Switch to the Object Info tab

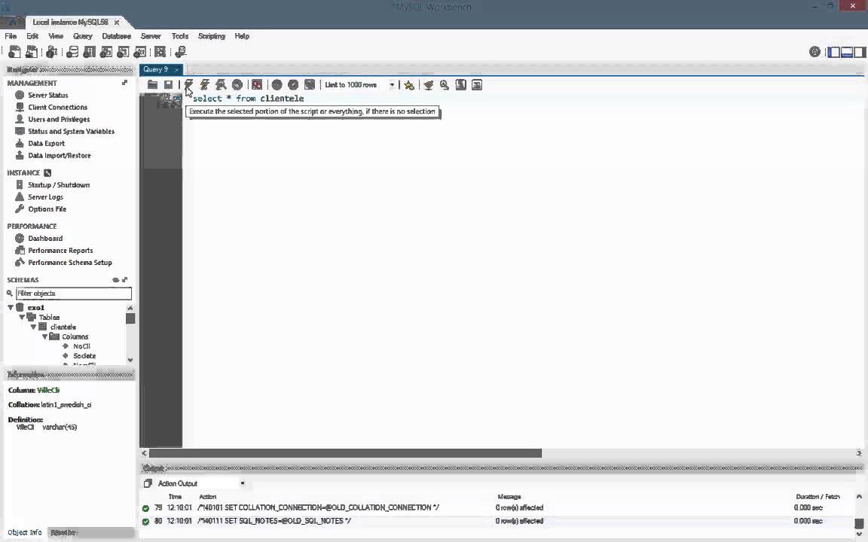click(x=25, y=532)
